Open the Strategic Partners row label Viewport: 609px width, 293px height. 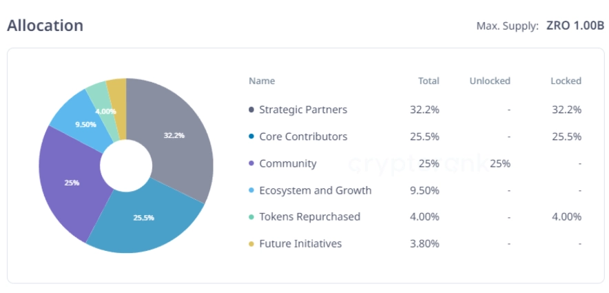pos(303,110)
